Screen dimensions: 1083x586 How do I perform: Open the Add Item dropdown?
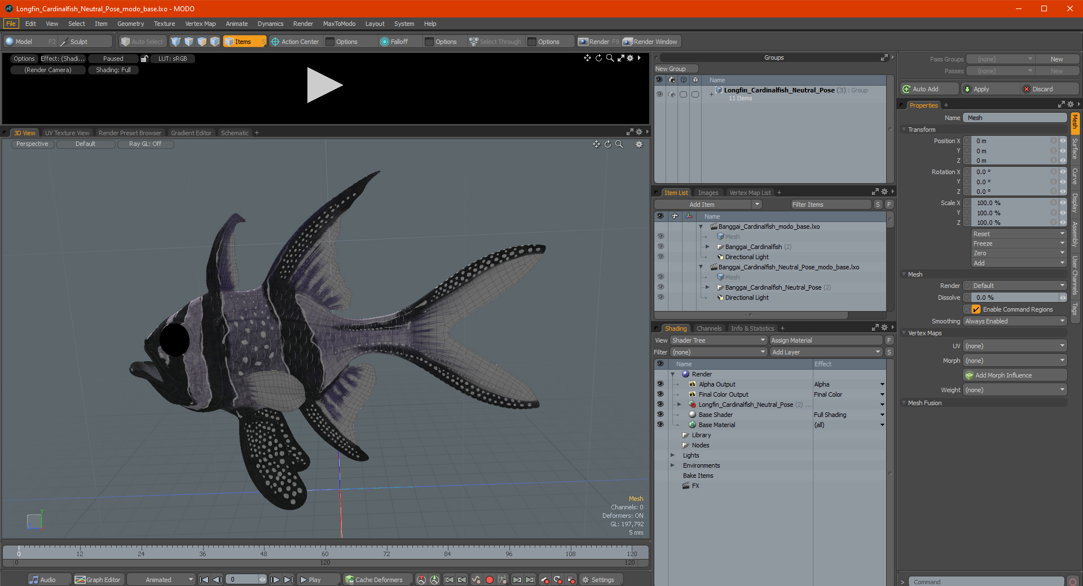coord(708,205)
